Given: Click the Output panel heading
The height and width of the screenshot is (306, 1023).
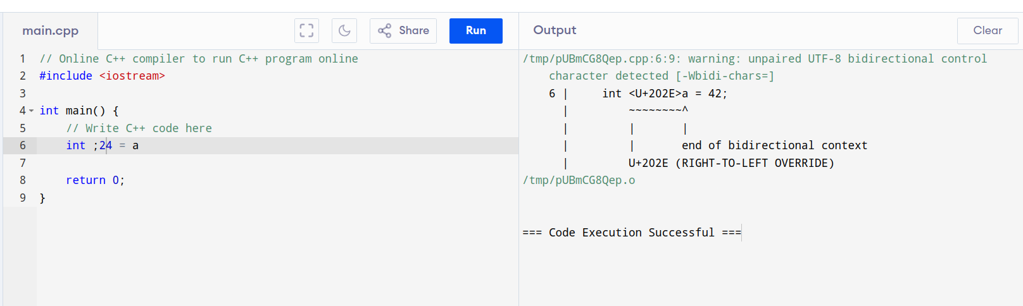Looking at the screenshot, I should [x=555, y=30].
